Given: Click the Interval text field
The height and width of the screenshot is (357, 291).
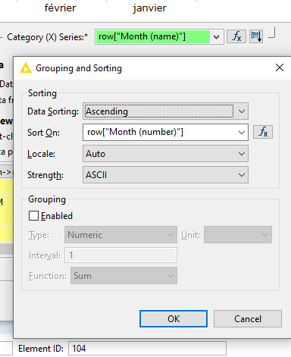Looking at the screenshot, I should coord(120,255).
